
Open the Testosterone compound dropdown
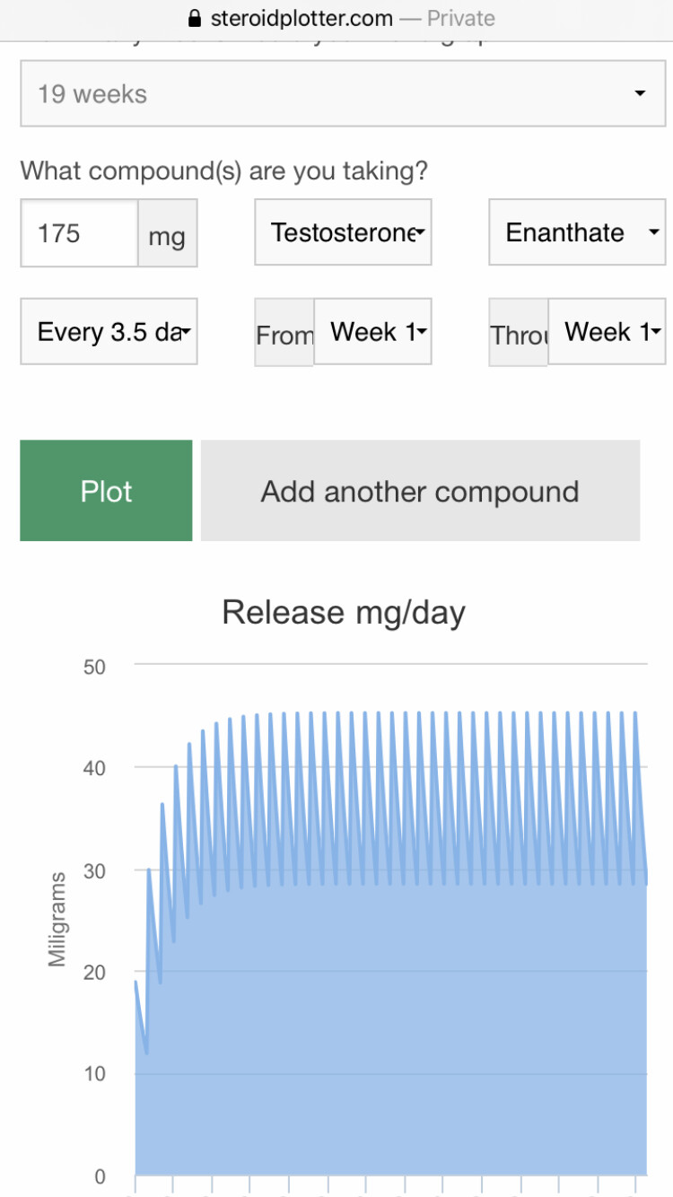[x=343, y=233]
